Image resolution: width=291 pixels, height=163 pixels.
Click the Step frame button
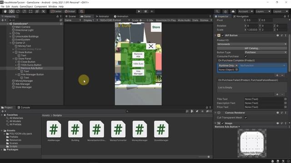(152, 11)
